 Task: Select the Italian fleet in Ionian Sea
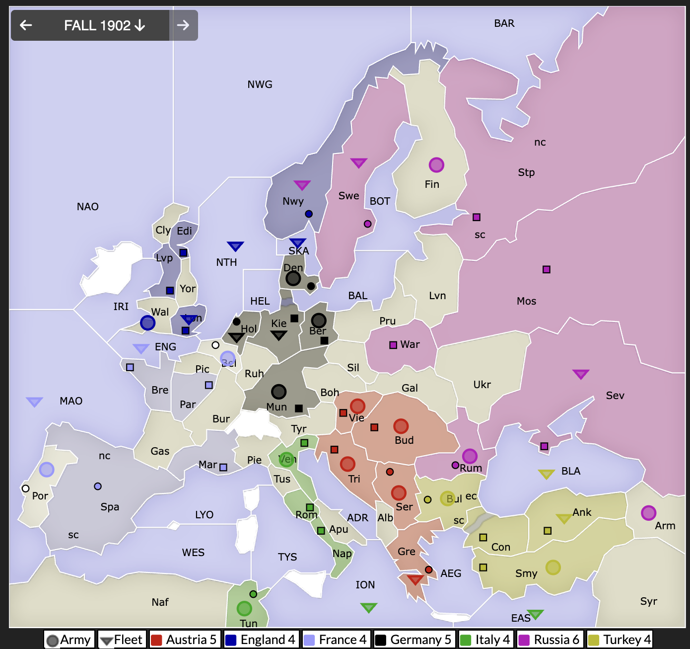[x=369, y=607]
